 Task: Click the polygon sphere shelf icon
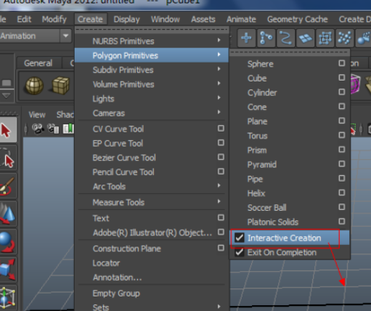tap(34, 86)
